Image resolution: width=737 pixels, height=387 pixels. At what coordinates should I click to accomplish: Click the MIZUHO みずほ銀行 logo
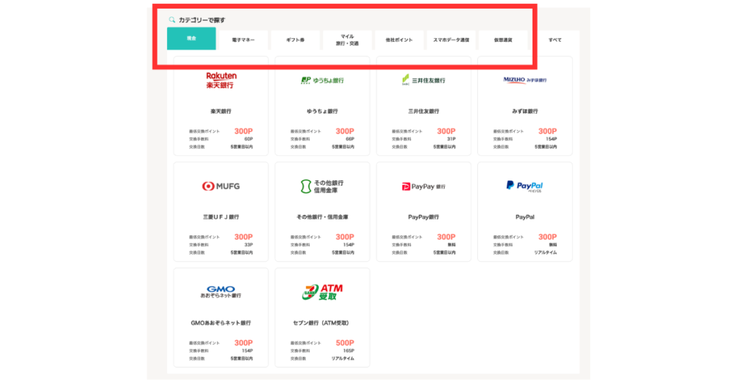coord(525,80)
